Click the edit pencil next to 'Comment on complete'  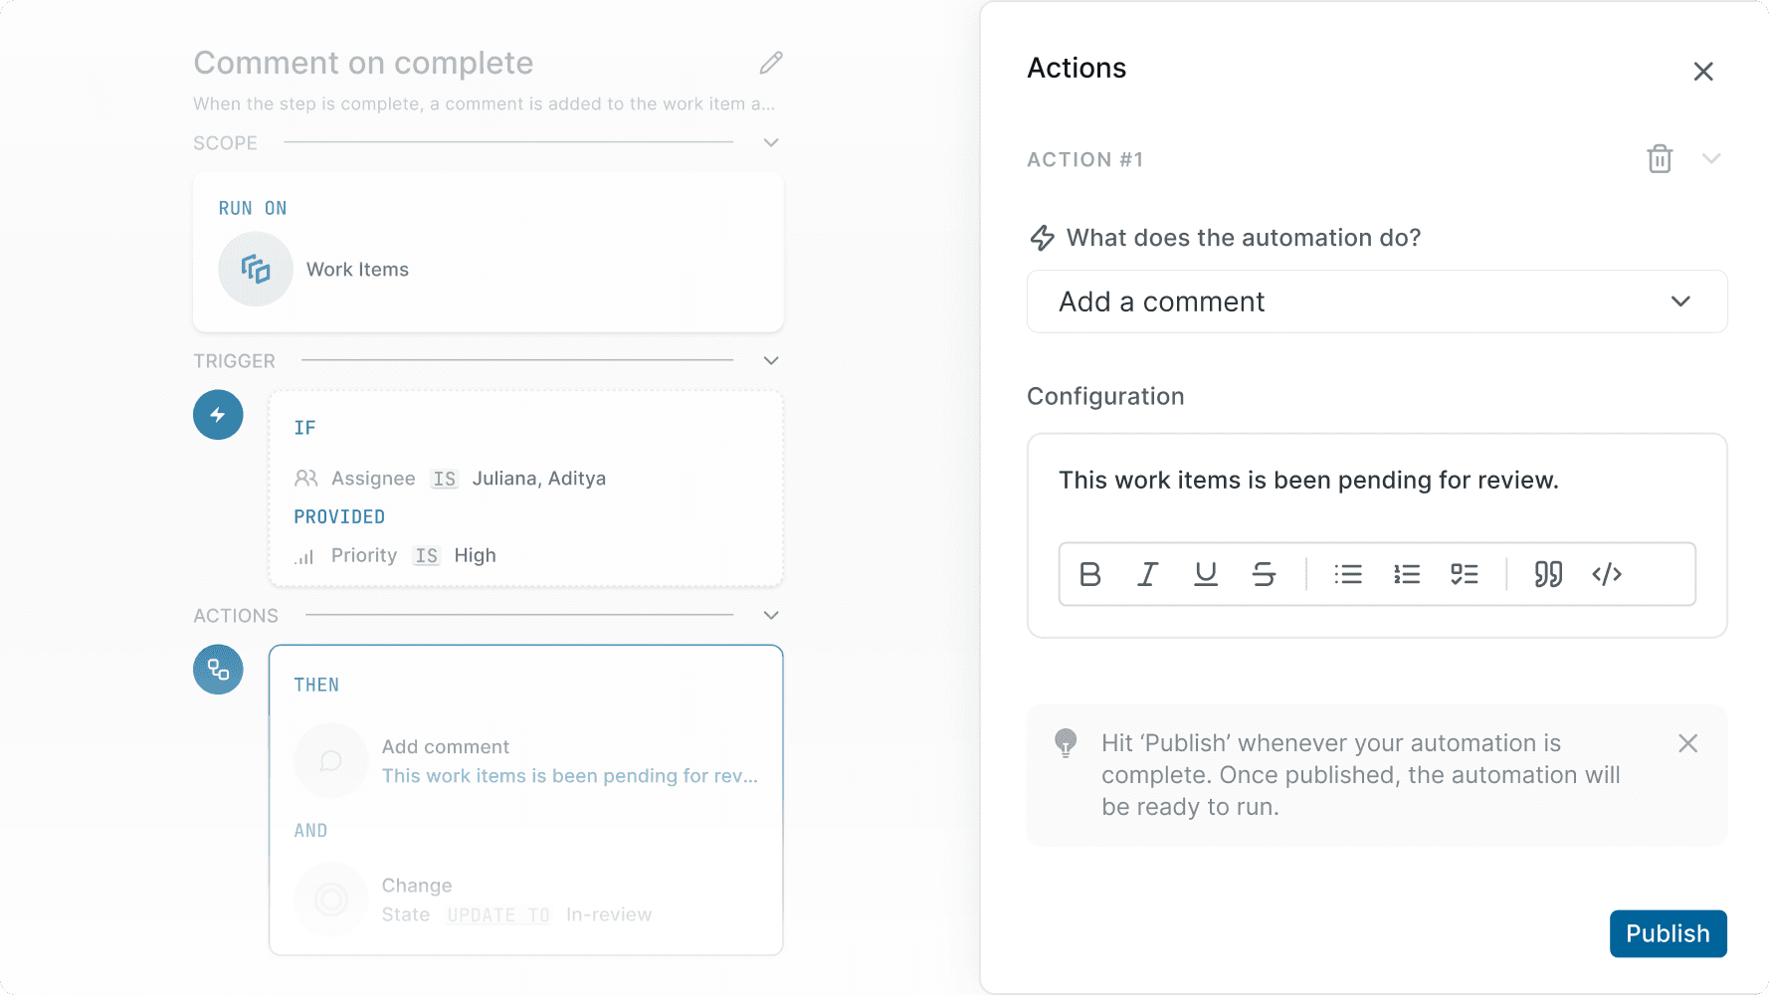tap(770, 63)
